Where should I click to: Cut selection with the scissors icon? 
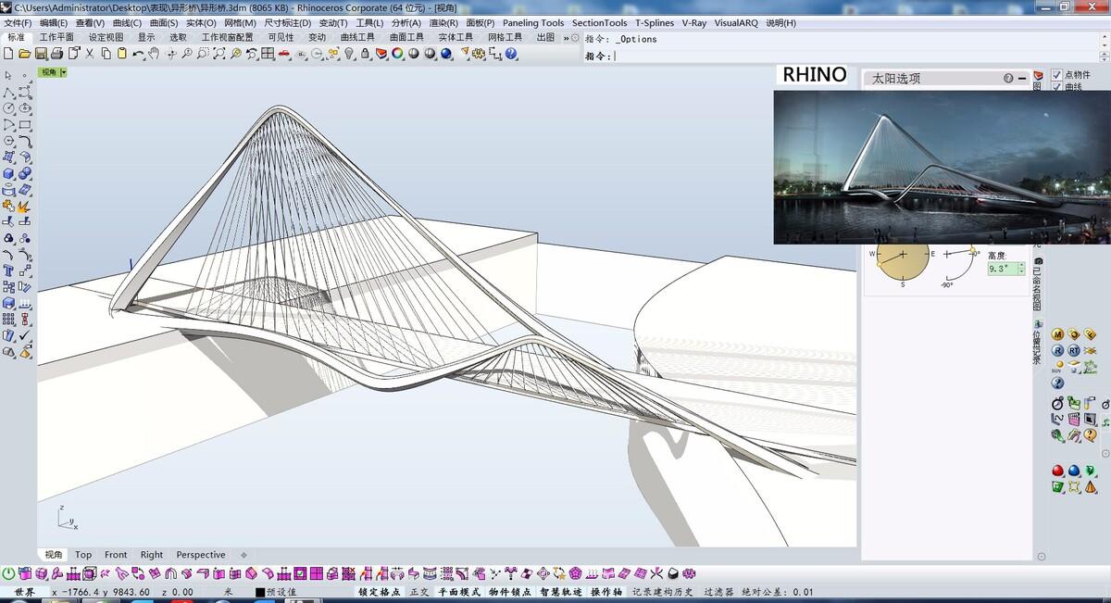pos(90,54)
